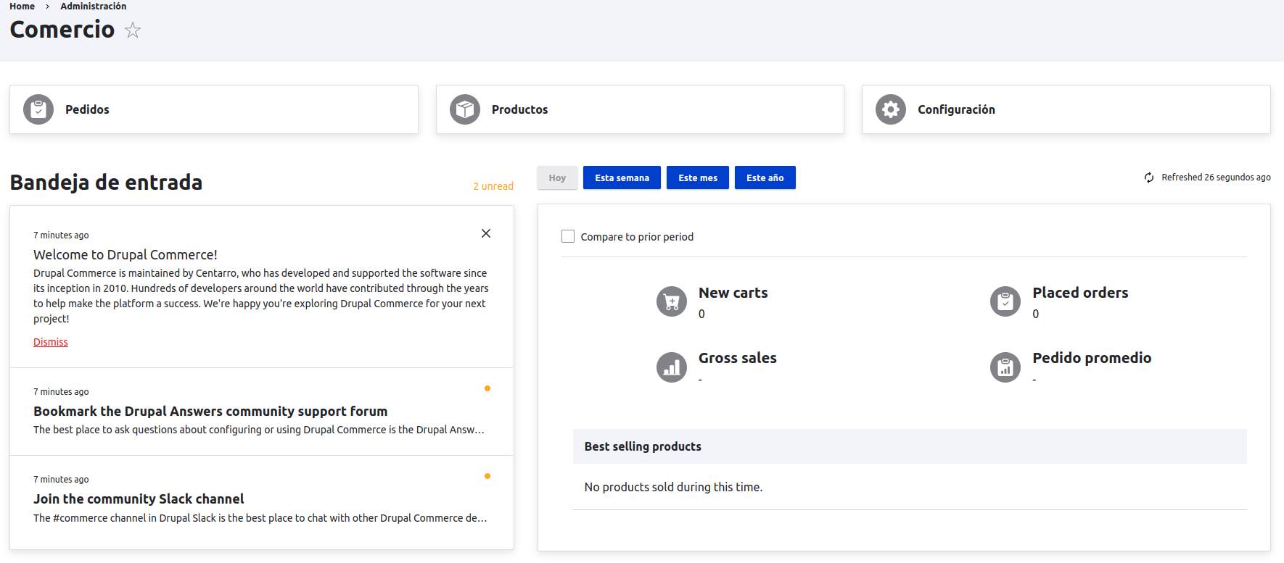The width and height of the screenshot is (1284, 563).
Task: Click the Placed orders icon
Action: [x=1005, y=301]
